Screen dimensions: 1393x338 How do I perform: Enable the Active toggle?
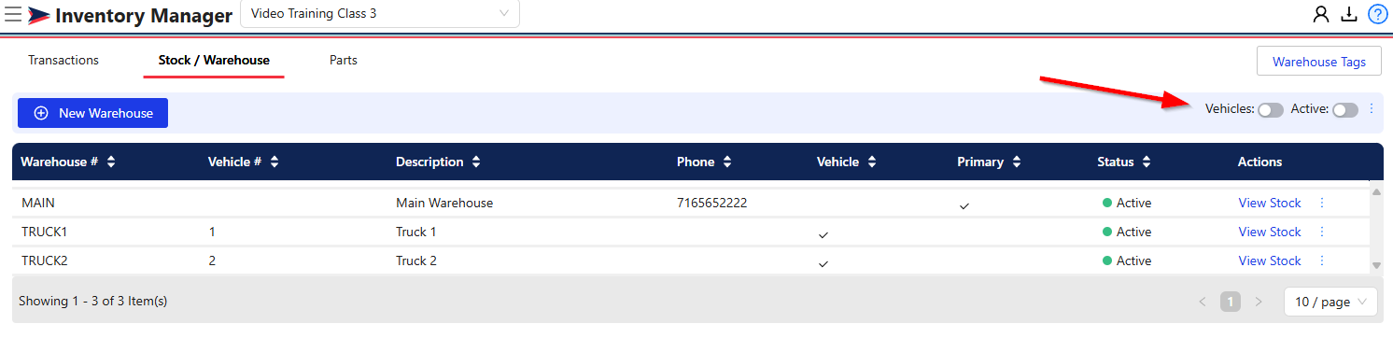(x=1345, y=110)
